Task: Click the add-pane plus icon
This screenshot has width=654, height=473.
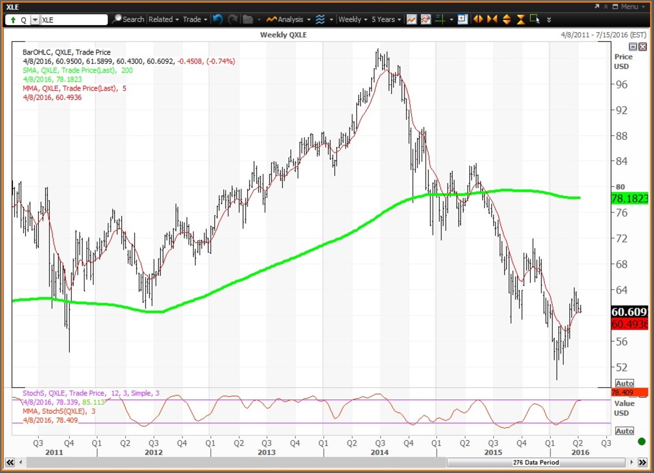Action: click(x=463, y=19)
